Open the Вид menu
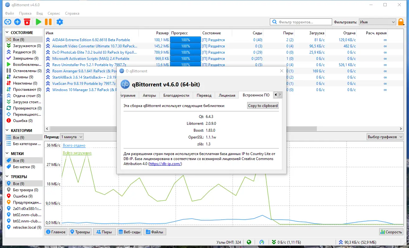409x248 pixels. coord(40,13)
